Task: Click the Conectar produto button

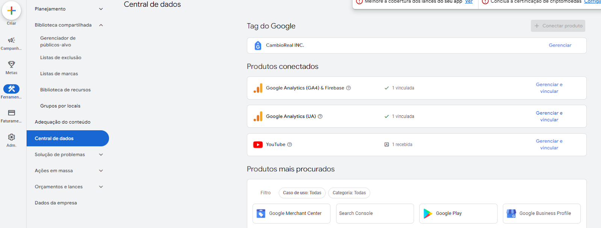Action: [558, 26]
